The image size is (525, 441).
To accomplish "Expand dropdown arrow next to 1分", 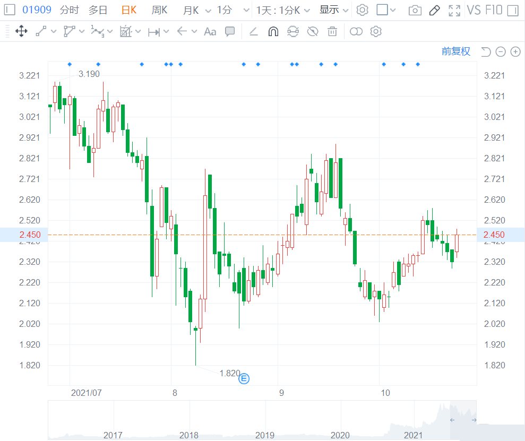I will (246, 11).
